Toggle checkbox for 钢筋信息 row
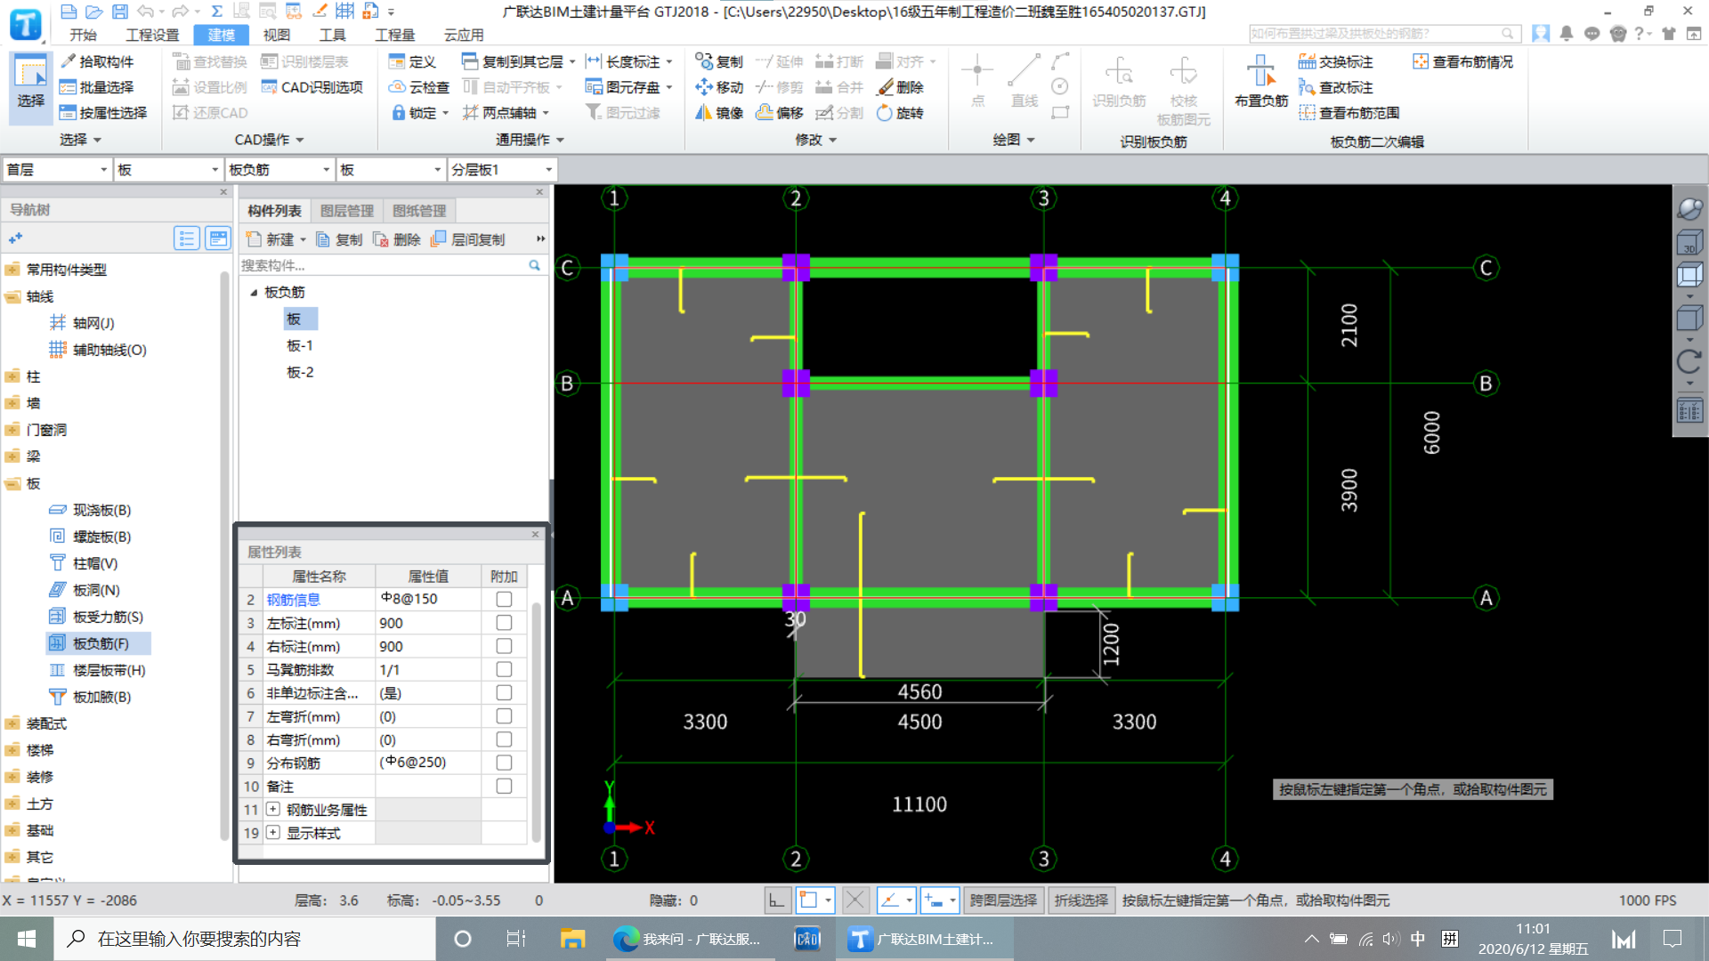Viewport: 1709px width, 961px height. coord(504,599)
